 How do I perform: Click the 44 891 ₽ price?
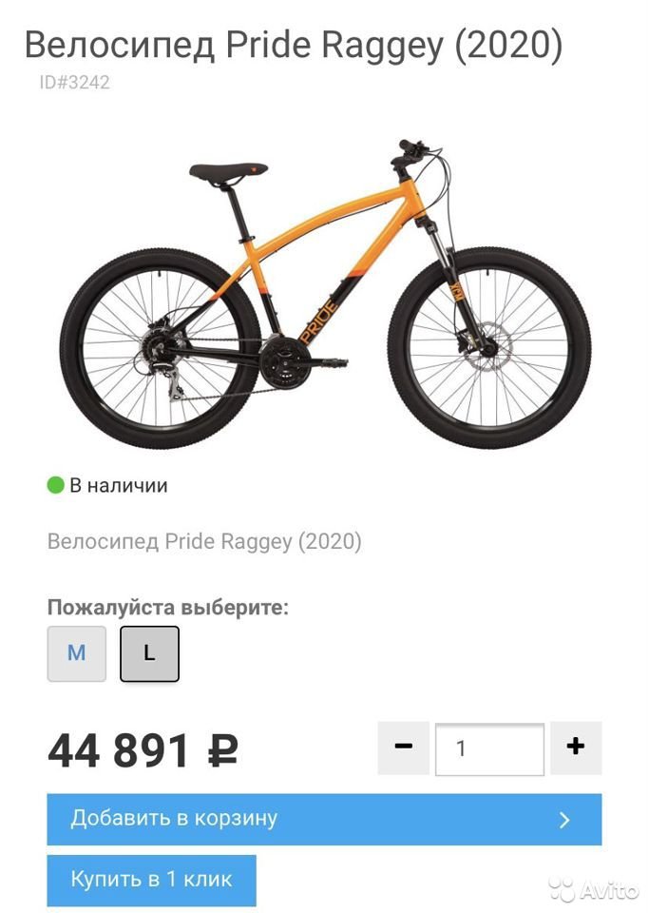[143, 750]
